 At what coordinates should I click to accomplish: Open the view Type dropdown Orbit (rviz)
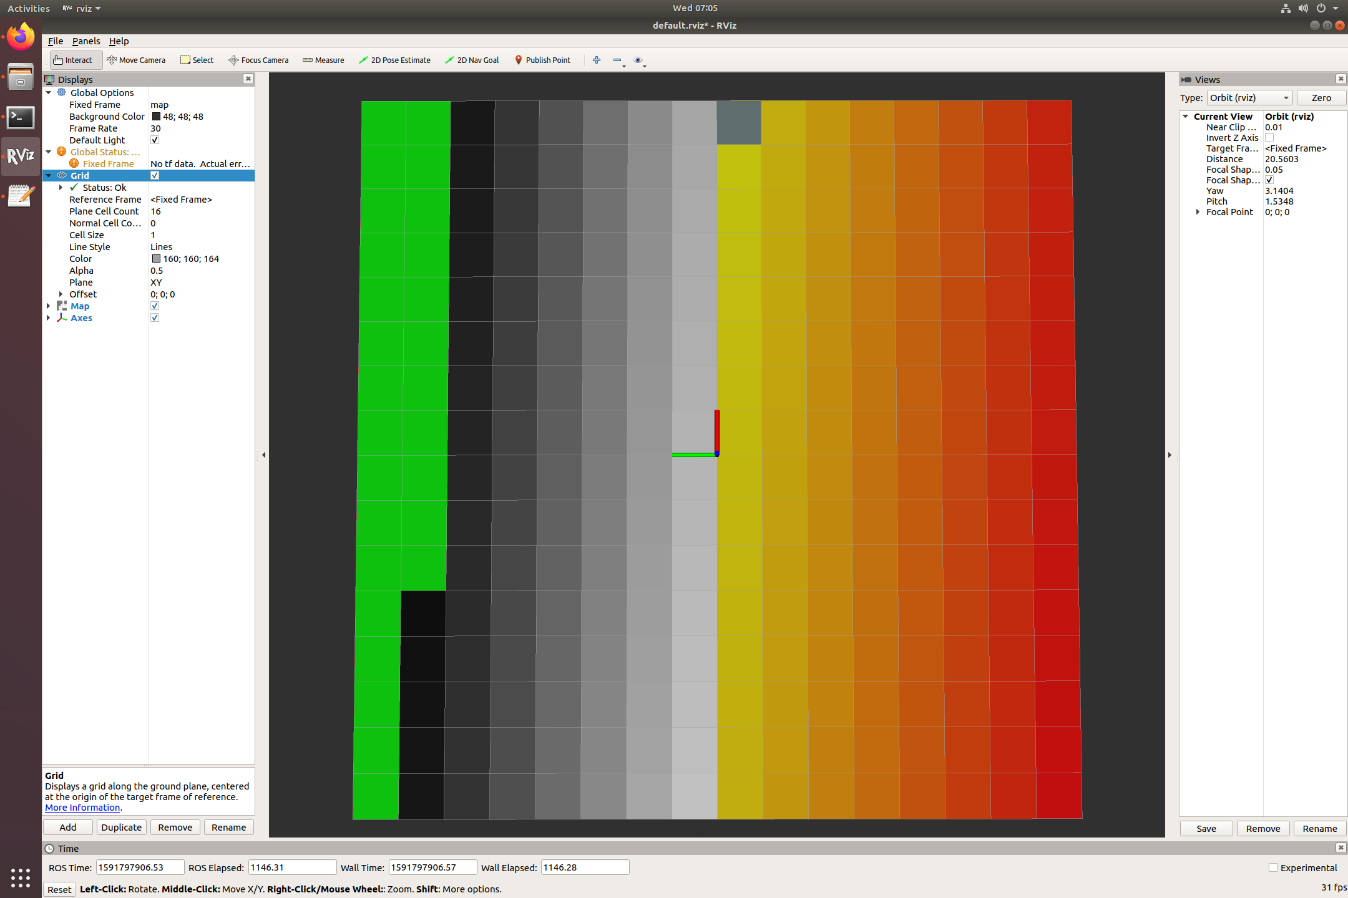1249,98
